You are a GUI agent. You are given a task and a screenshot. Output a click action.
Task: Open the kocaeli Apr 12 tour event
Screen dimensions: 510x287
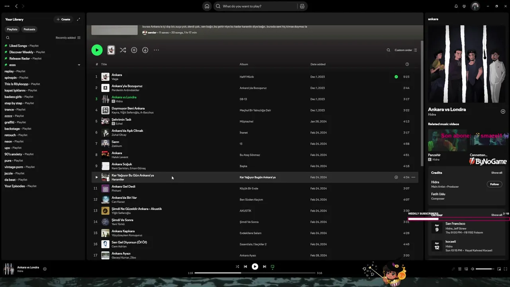click(x=467, y=246)
